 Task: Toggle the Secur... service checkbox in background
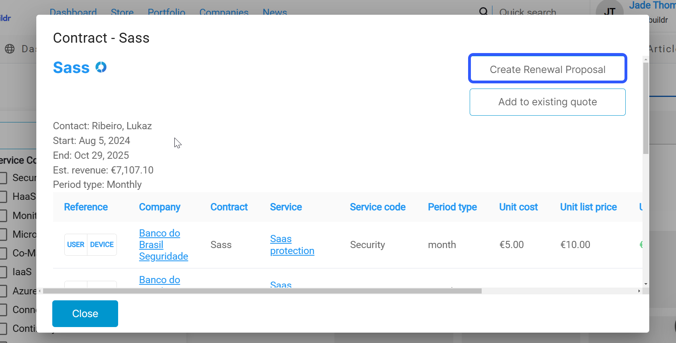(3, 178)
